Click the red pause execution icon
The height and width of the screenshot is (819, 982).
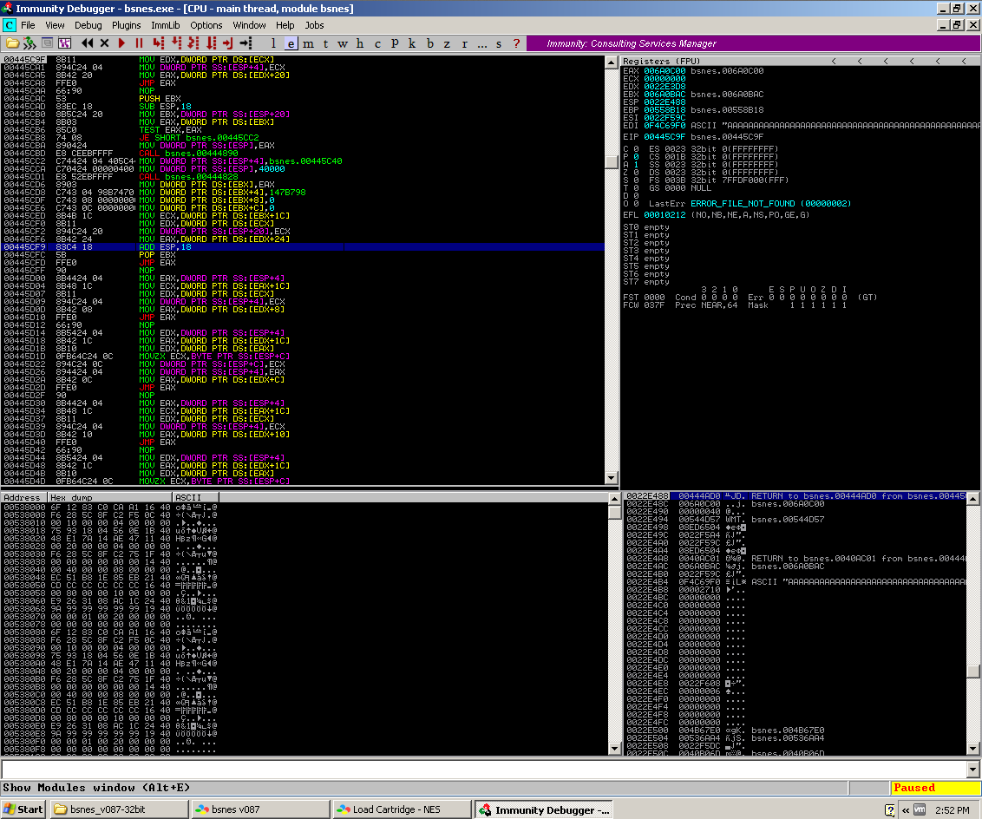139,43
